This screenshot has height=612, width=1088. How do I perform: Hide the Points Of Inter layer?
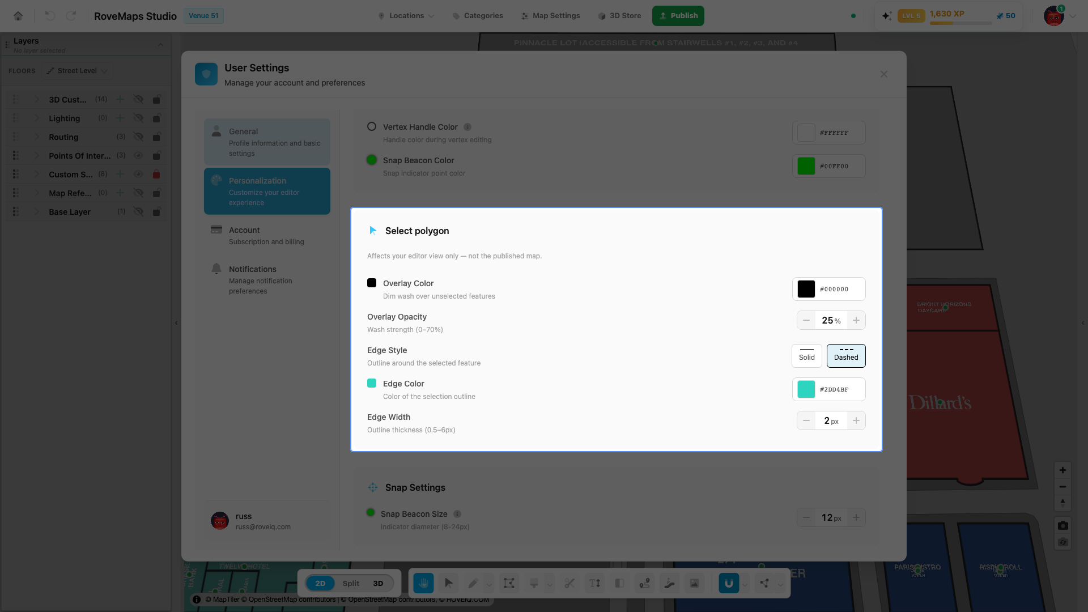click(138, 155)
